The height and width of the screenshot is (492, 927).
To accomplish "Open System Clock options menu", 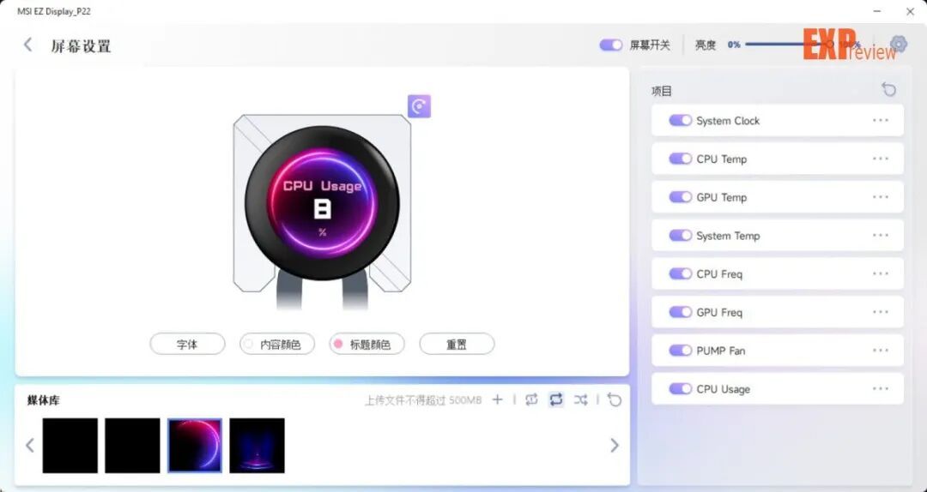I will tap(881, 121).
